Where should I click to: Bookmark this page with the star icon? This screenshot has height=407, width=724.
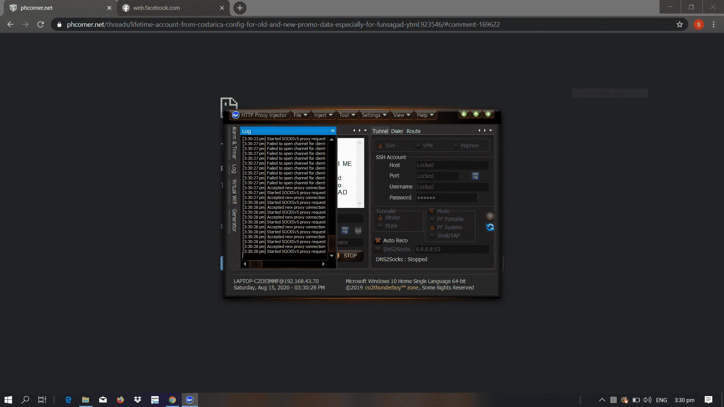point(680,24)
